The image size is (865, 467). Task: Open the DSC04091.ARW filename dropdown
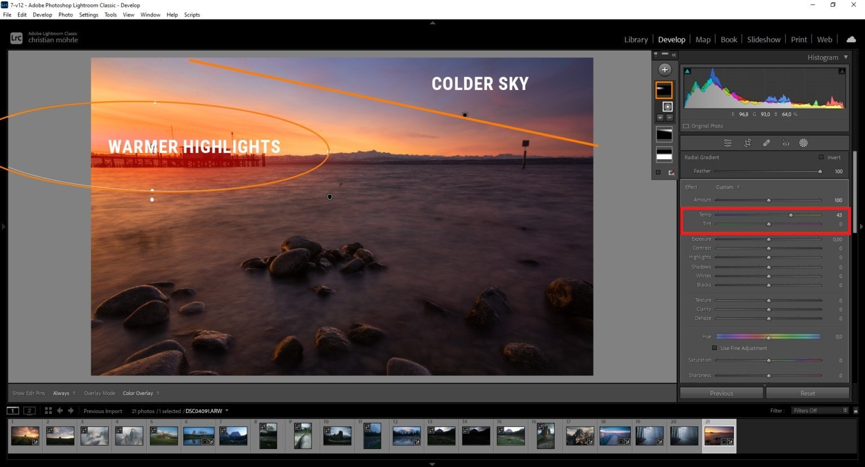(x=207, y=411)
